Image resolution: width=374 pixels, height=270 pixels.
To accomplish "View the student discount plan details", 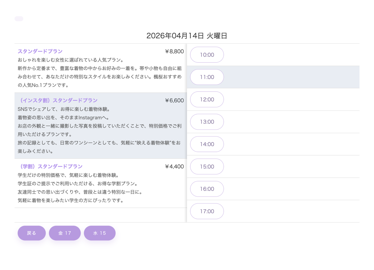I will tap(50, 166).
